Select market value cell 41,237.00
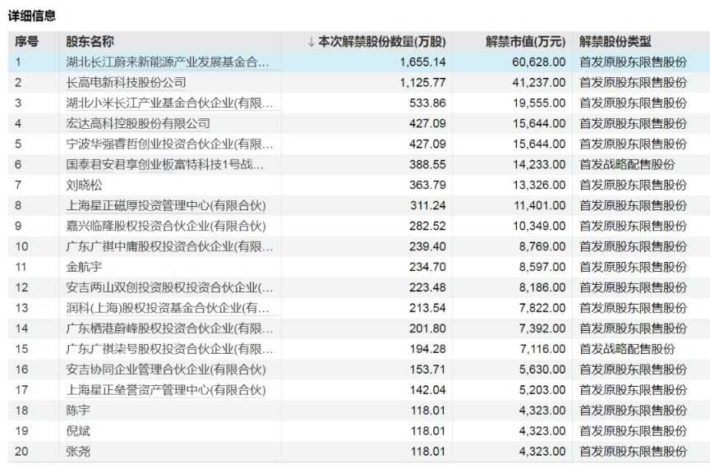The image size is (710, 468). (539, 82)
